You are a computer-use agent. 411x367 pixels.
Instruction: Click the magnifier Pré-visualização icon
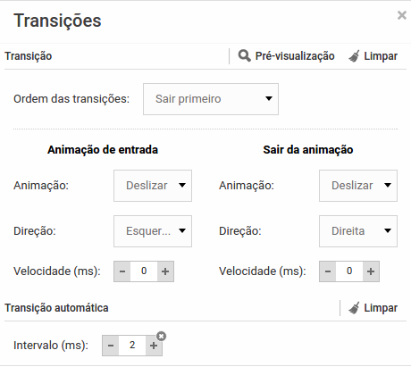coord(244,56)
